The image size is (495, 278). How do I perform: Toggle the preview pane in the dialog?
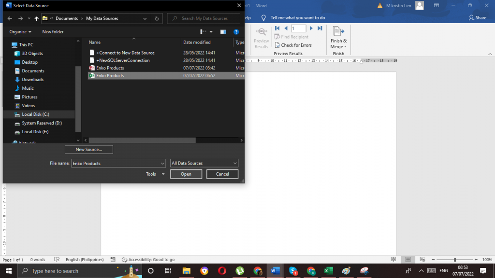(223, 31)
